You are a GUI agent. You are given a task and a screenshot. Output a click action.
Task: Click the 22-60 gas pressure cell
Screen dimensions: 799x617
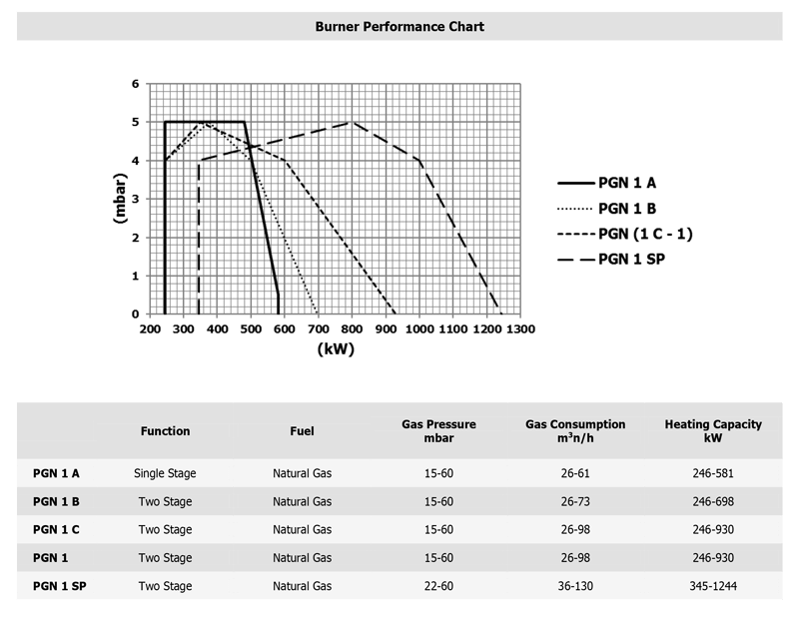pos(438,586)
